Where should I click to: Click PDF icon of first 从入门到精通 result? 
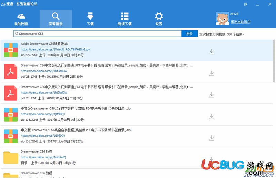point(11,71)
